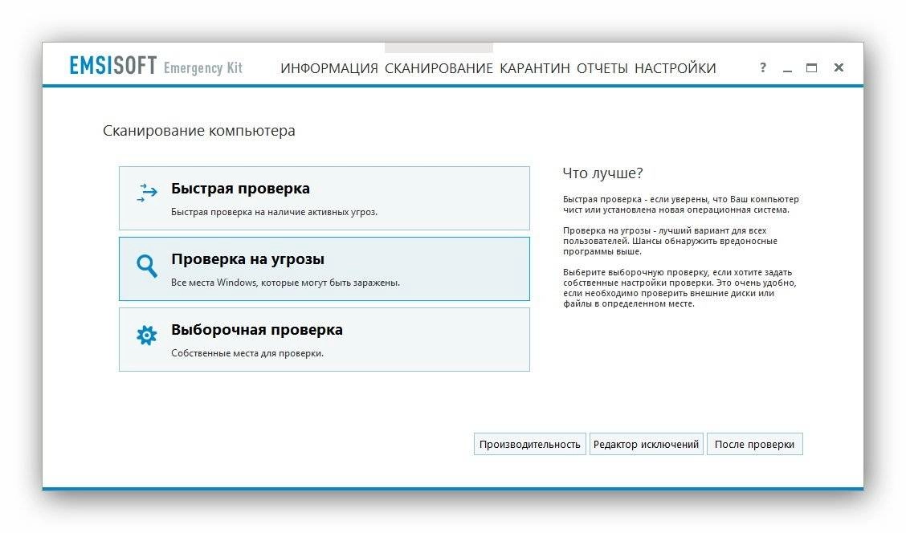The image size is (906, 533).
Task: Click the Сканирование компьютера heading
Action: coord(198,131)
